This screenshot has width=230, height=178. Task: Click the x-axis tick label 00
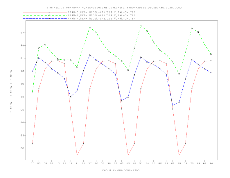click(33, 163)
